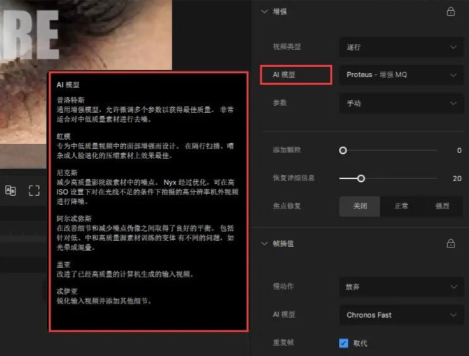Toggle the lock icon for 帧插值 section
The height and width of the screenshot is (356, 469).
[450, 244]
